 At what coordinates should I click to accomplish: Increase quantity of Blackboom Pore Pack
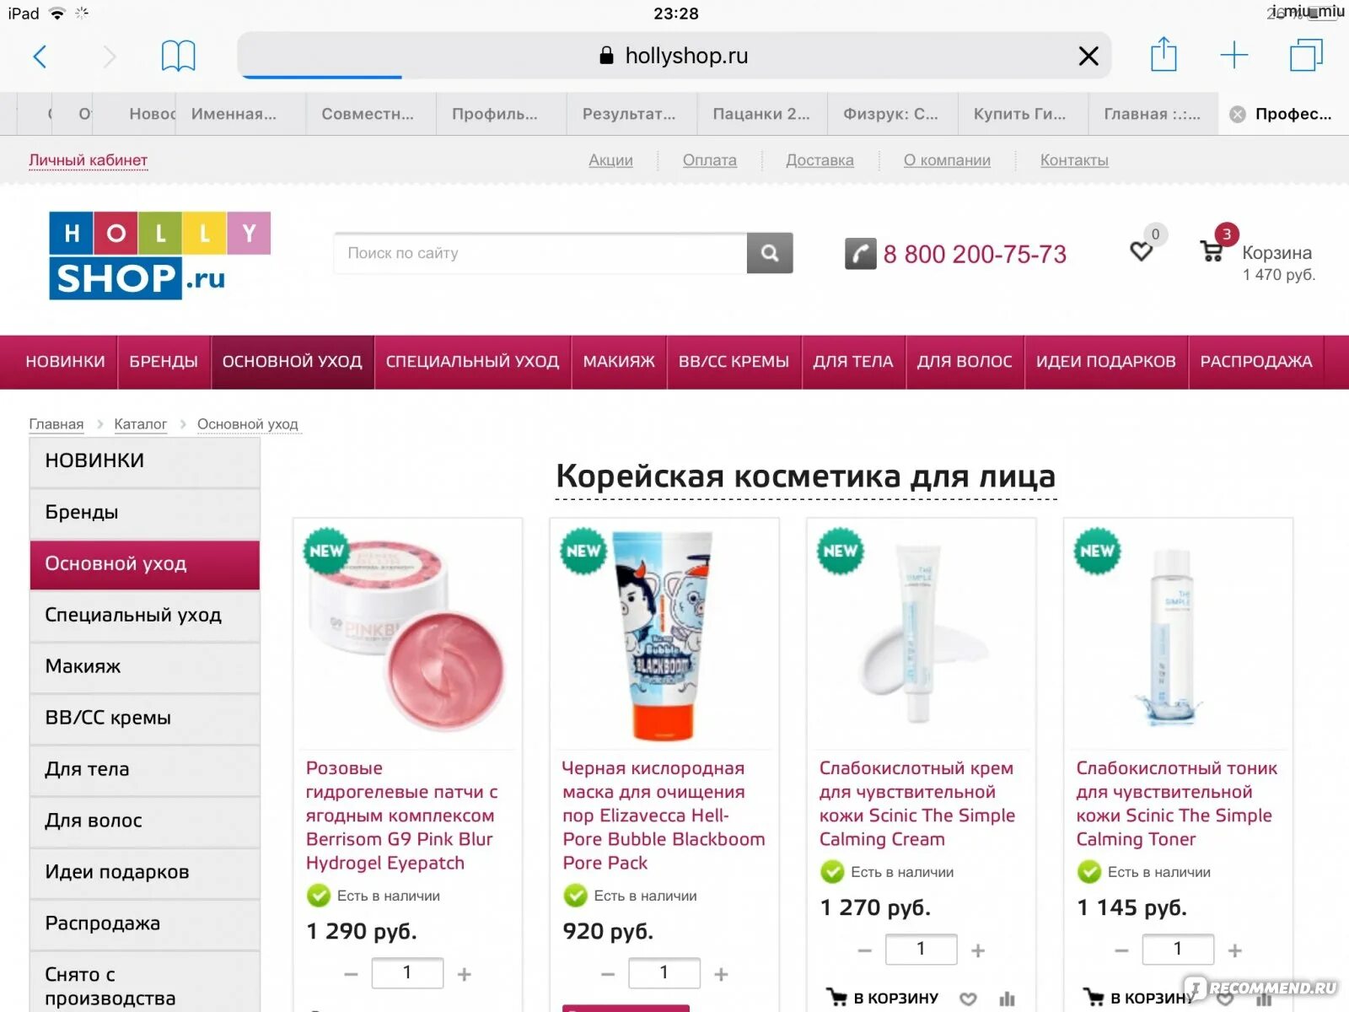click(721, 974)
